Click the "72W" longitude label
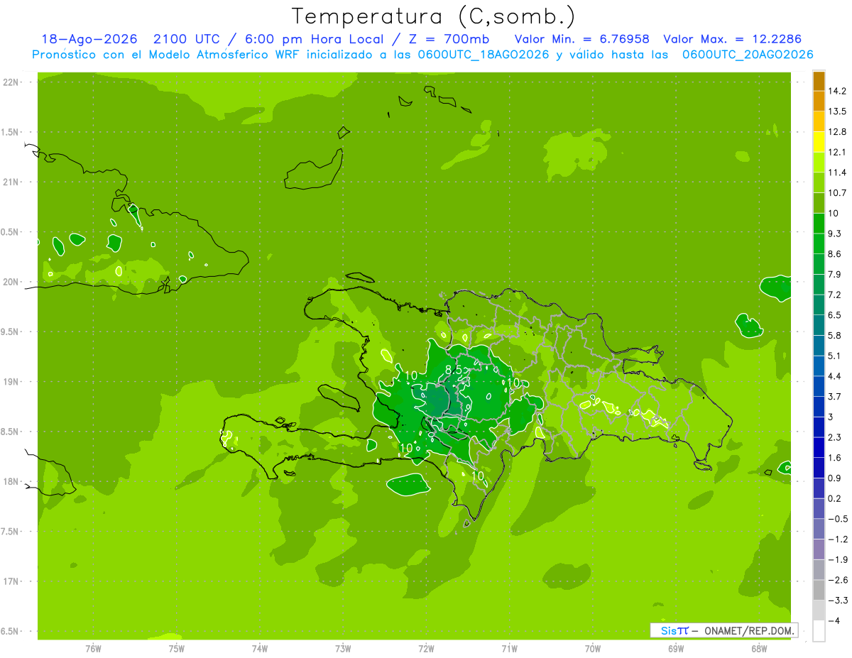Screen dimensions: 852x658 426,649
